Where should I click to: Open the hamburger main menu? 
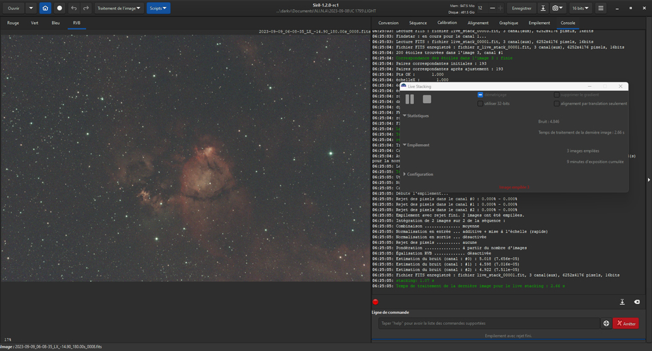(x=600, y=8)
